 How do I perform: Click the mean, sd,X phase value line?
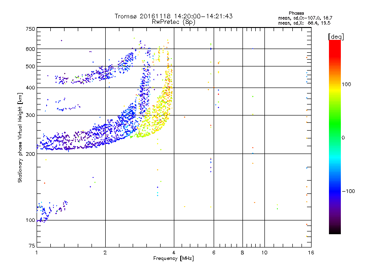tap(304, 23)
